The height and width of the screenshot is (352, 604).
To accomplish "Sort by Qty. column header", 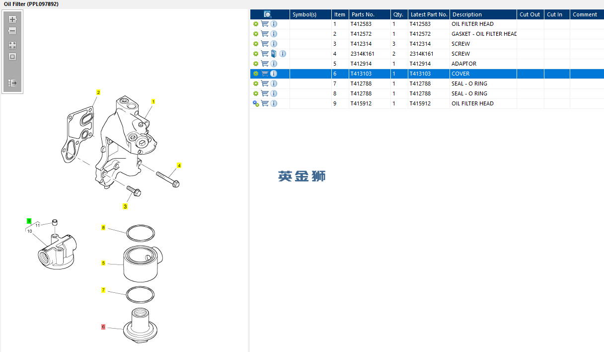I will pos(399,14).
